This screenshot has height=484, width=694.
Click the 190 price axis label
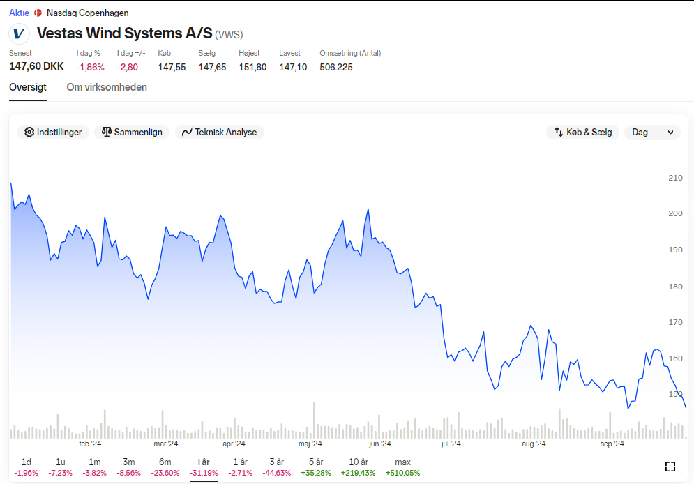click(x=675, y=250)
